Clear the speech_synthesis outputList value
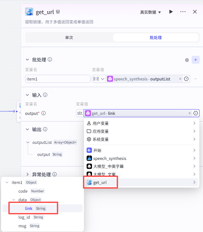This screenshot has height=232, width=203. click(x=180, y=79)
